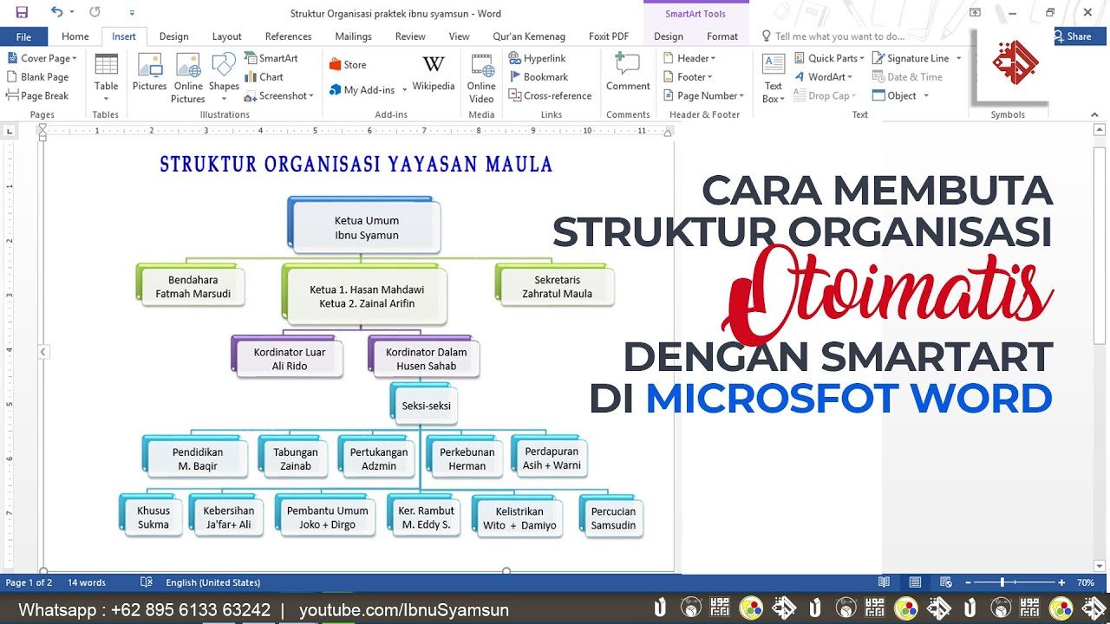Screen dimensions: 1110x624
Task: Open the Store add-ins
Action: tap(348, 64)
